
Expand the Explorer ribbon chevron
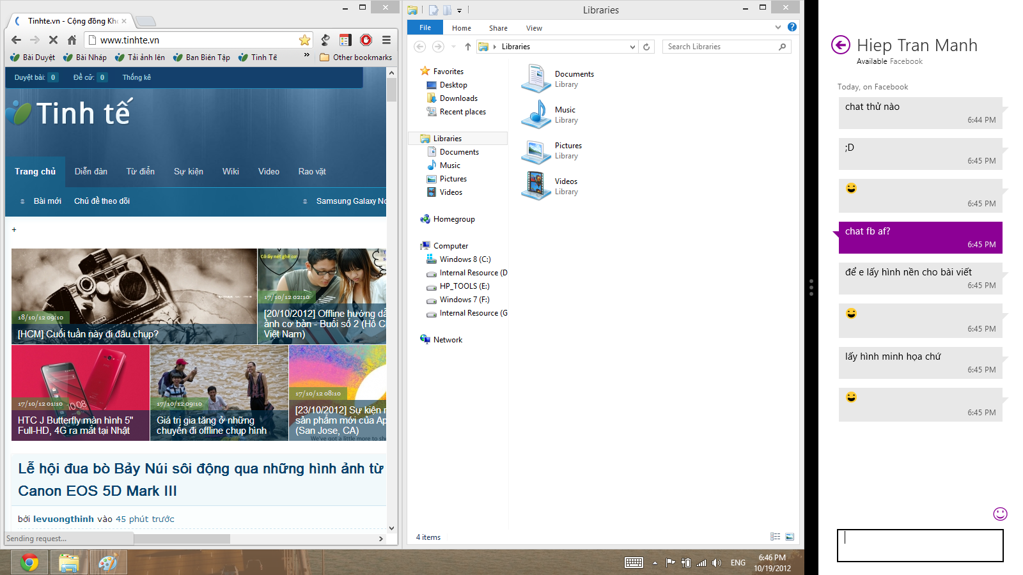(777, 27)
